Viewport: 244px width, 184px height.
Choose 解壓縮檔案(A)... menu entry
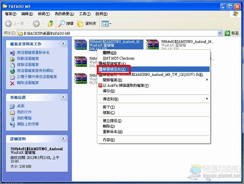click(x=153, y=64)
